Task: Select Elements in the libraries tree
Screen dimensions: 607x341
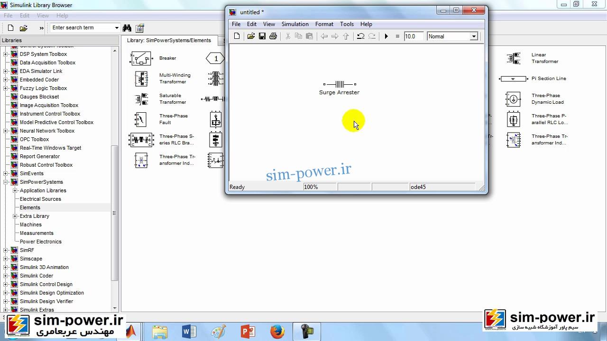Action: [30, 207]
